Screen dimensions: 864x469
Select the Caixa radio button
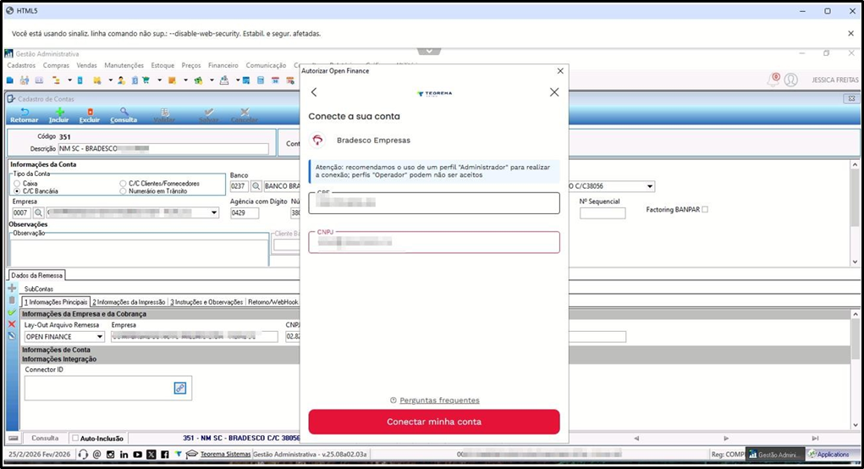17,184
